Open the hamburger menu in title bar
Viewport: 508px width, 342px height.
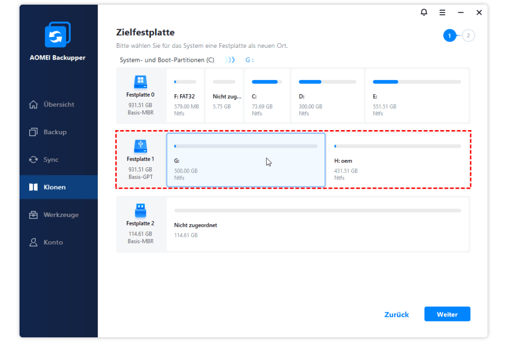click(x=442, y=13)
